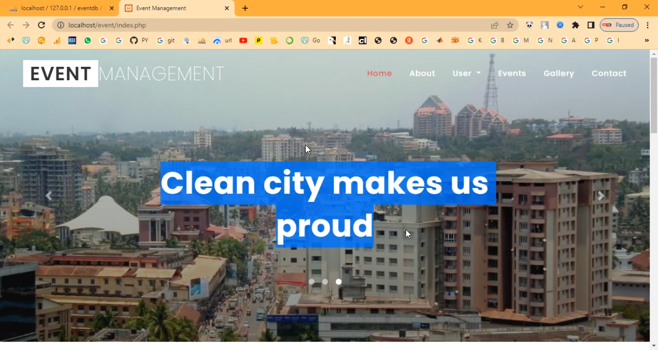This screenshot has height=350, width=658.
Task: Click the Contact navigation link
Action: [x=609, y=74]
